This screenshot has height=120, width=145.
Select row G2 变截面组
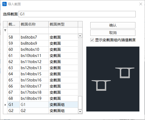click(x=43, y=111)
